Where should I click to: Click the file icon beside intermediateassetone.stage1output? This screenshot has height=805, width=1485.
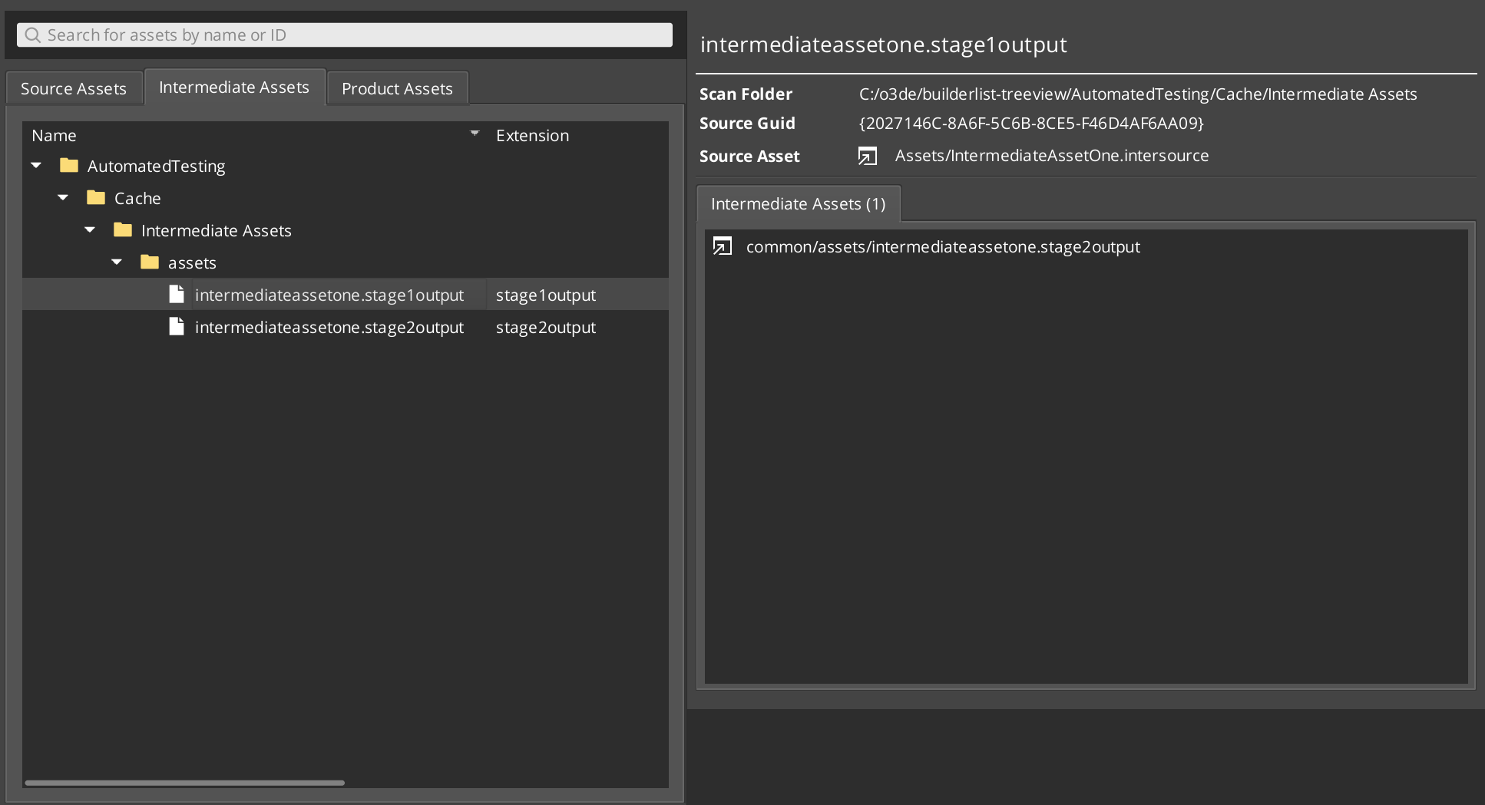[176, 294]
